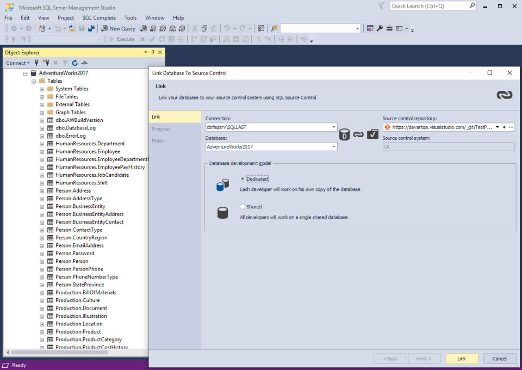Screen dimensions: 522x370
Task: Open the Database dropdown AdventureWorks2017
Action: click(333, 147)
